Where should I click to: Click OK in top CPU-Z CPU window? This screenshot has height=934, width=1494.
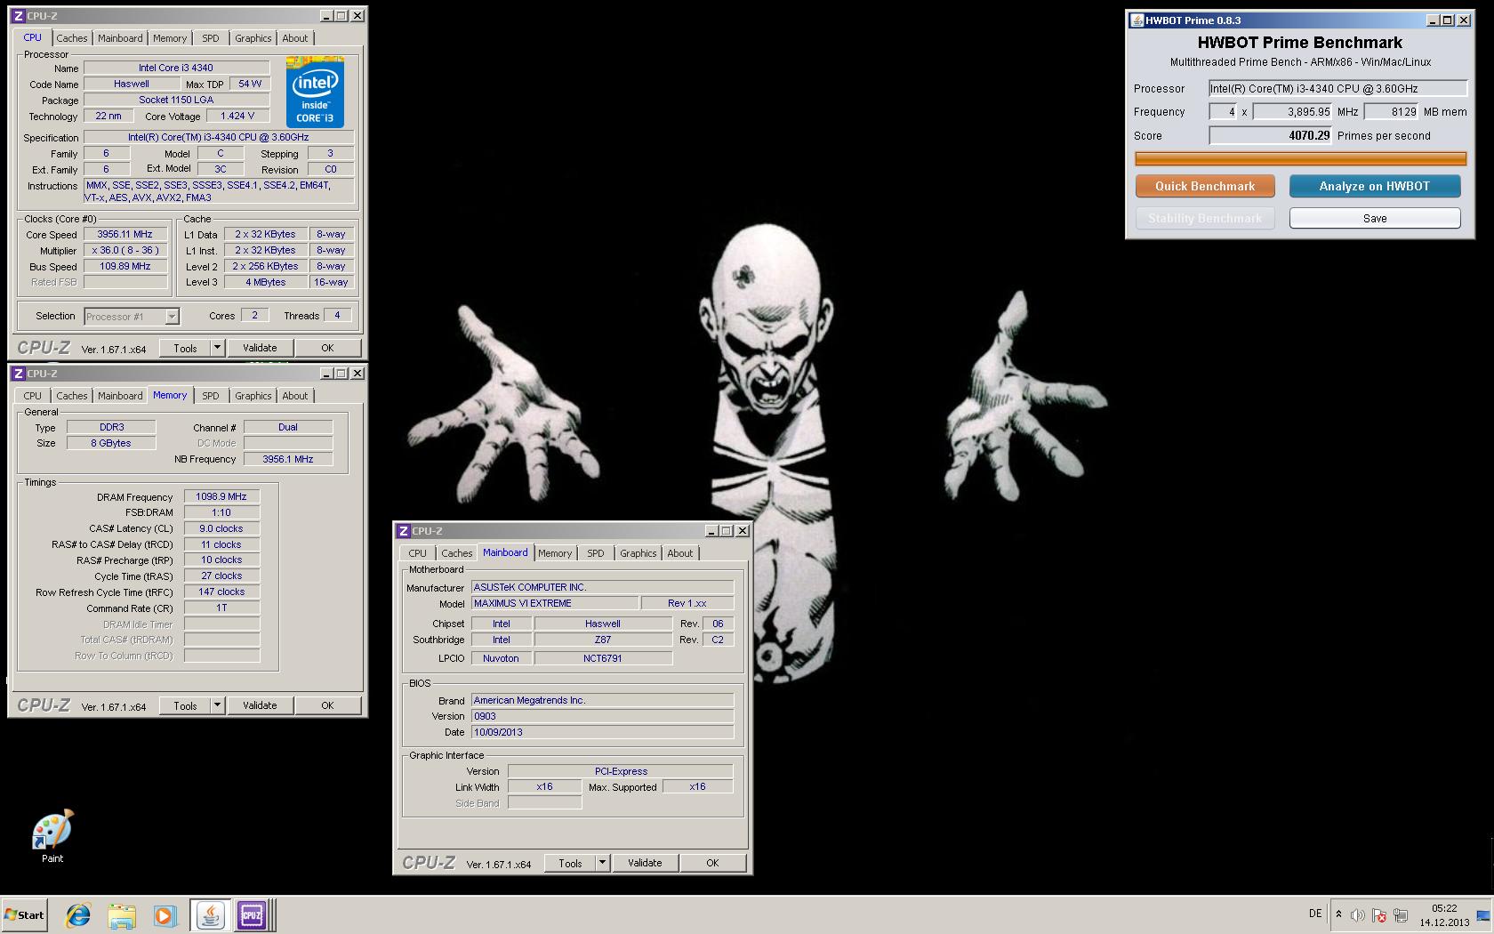(327, 348)
